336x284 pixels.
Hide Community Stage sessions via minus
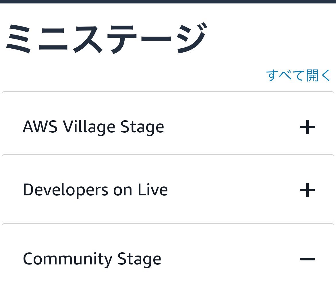point(307,259)
